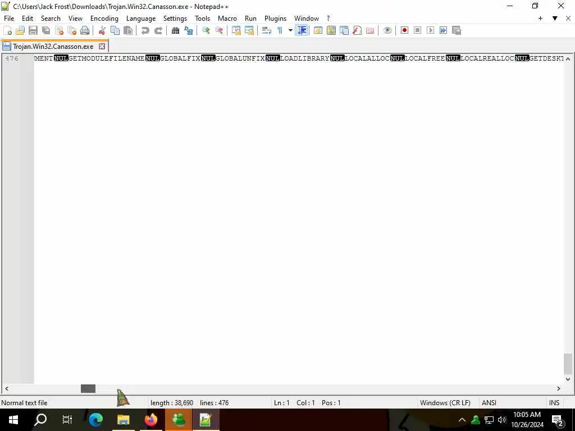Toggle synchronize horizontal scrolling
The width and height of the screenshot is (575, 431).
249,30
